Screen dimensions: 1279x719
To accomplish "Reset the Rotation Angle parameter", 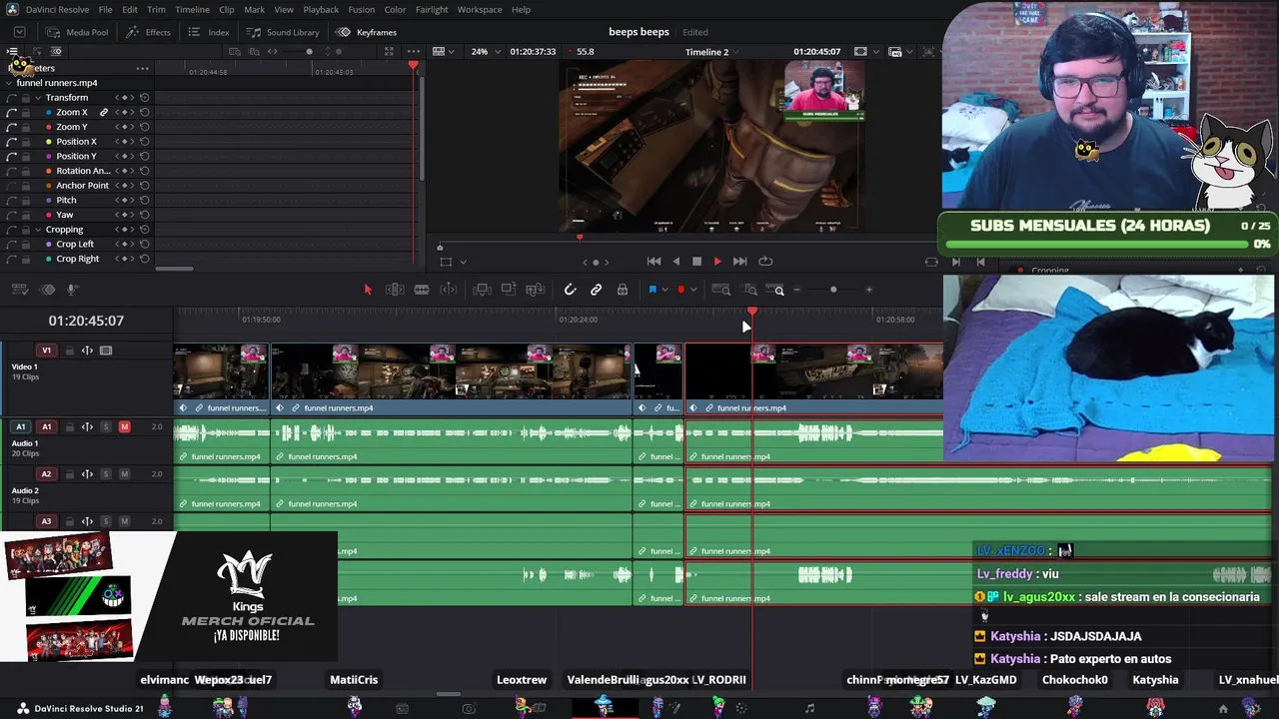I will pyautogui.click(x=145, y=171).
